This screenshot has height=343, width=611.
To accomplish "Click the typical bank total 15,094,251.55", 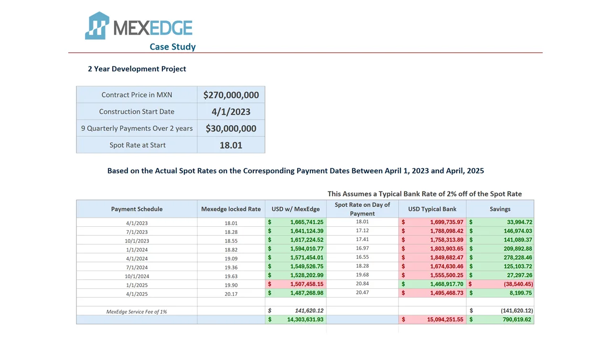I will tap(432, 320).
